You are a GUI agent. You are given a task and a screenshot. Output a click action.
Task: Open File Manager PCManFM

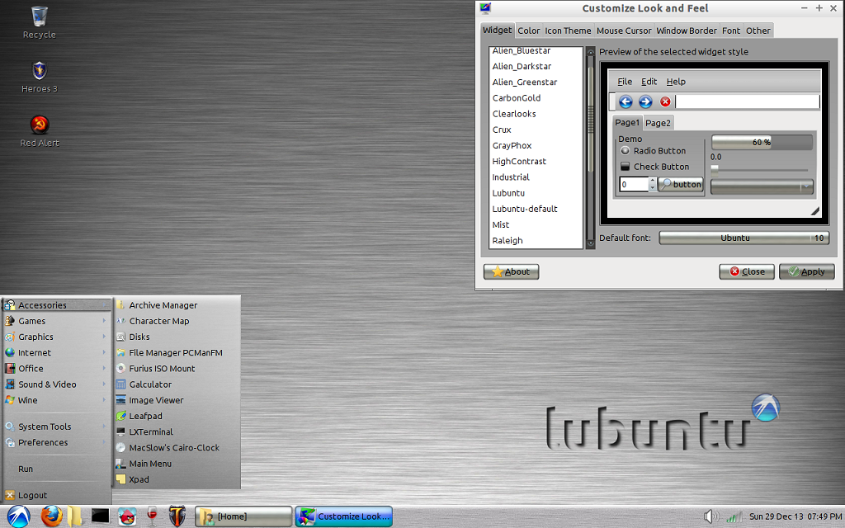point(177,353)
